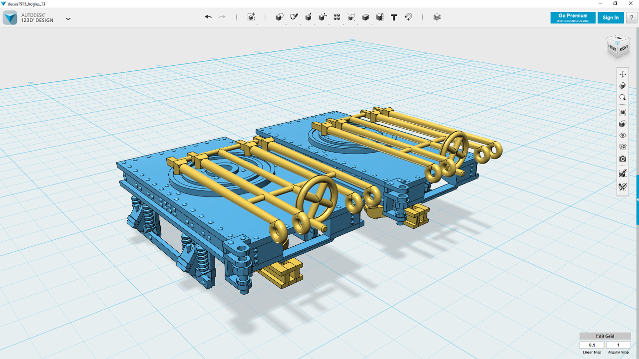This screenshot has width=639, height=359.
Task: Click the top face of view cube
Action: pyautogui.click(x=618, y=39)
